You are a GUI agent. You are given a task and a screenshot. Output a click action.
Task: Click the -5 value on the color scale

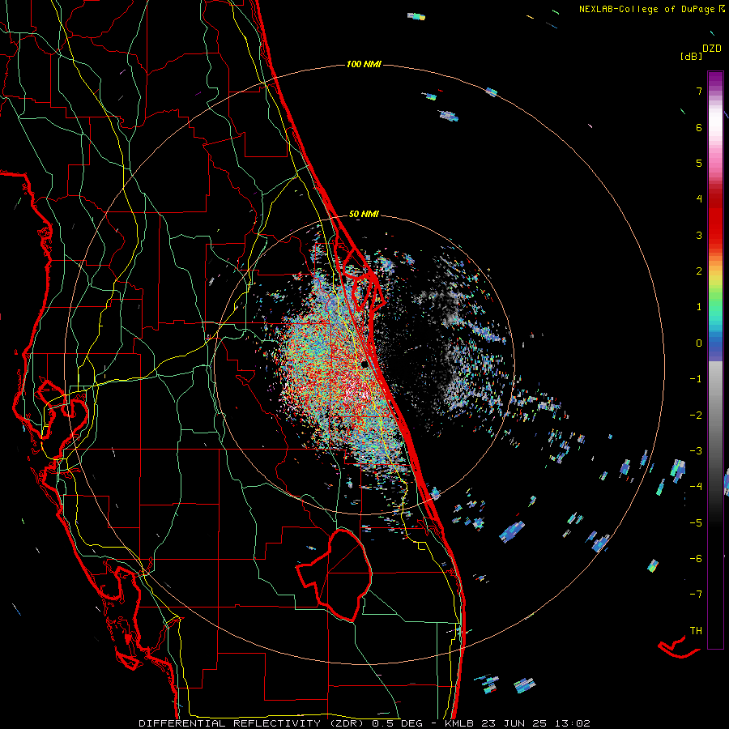coord(696,523)
